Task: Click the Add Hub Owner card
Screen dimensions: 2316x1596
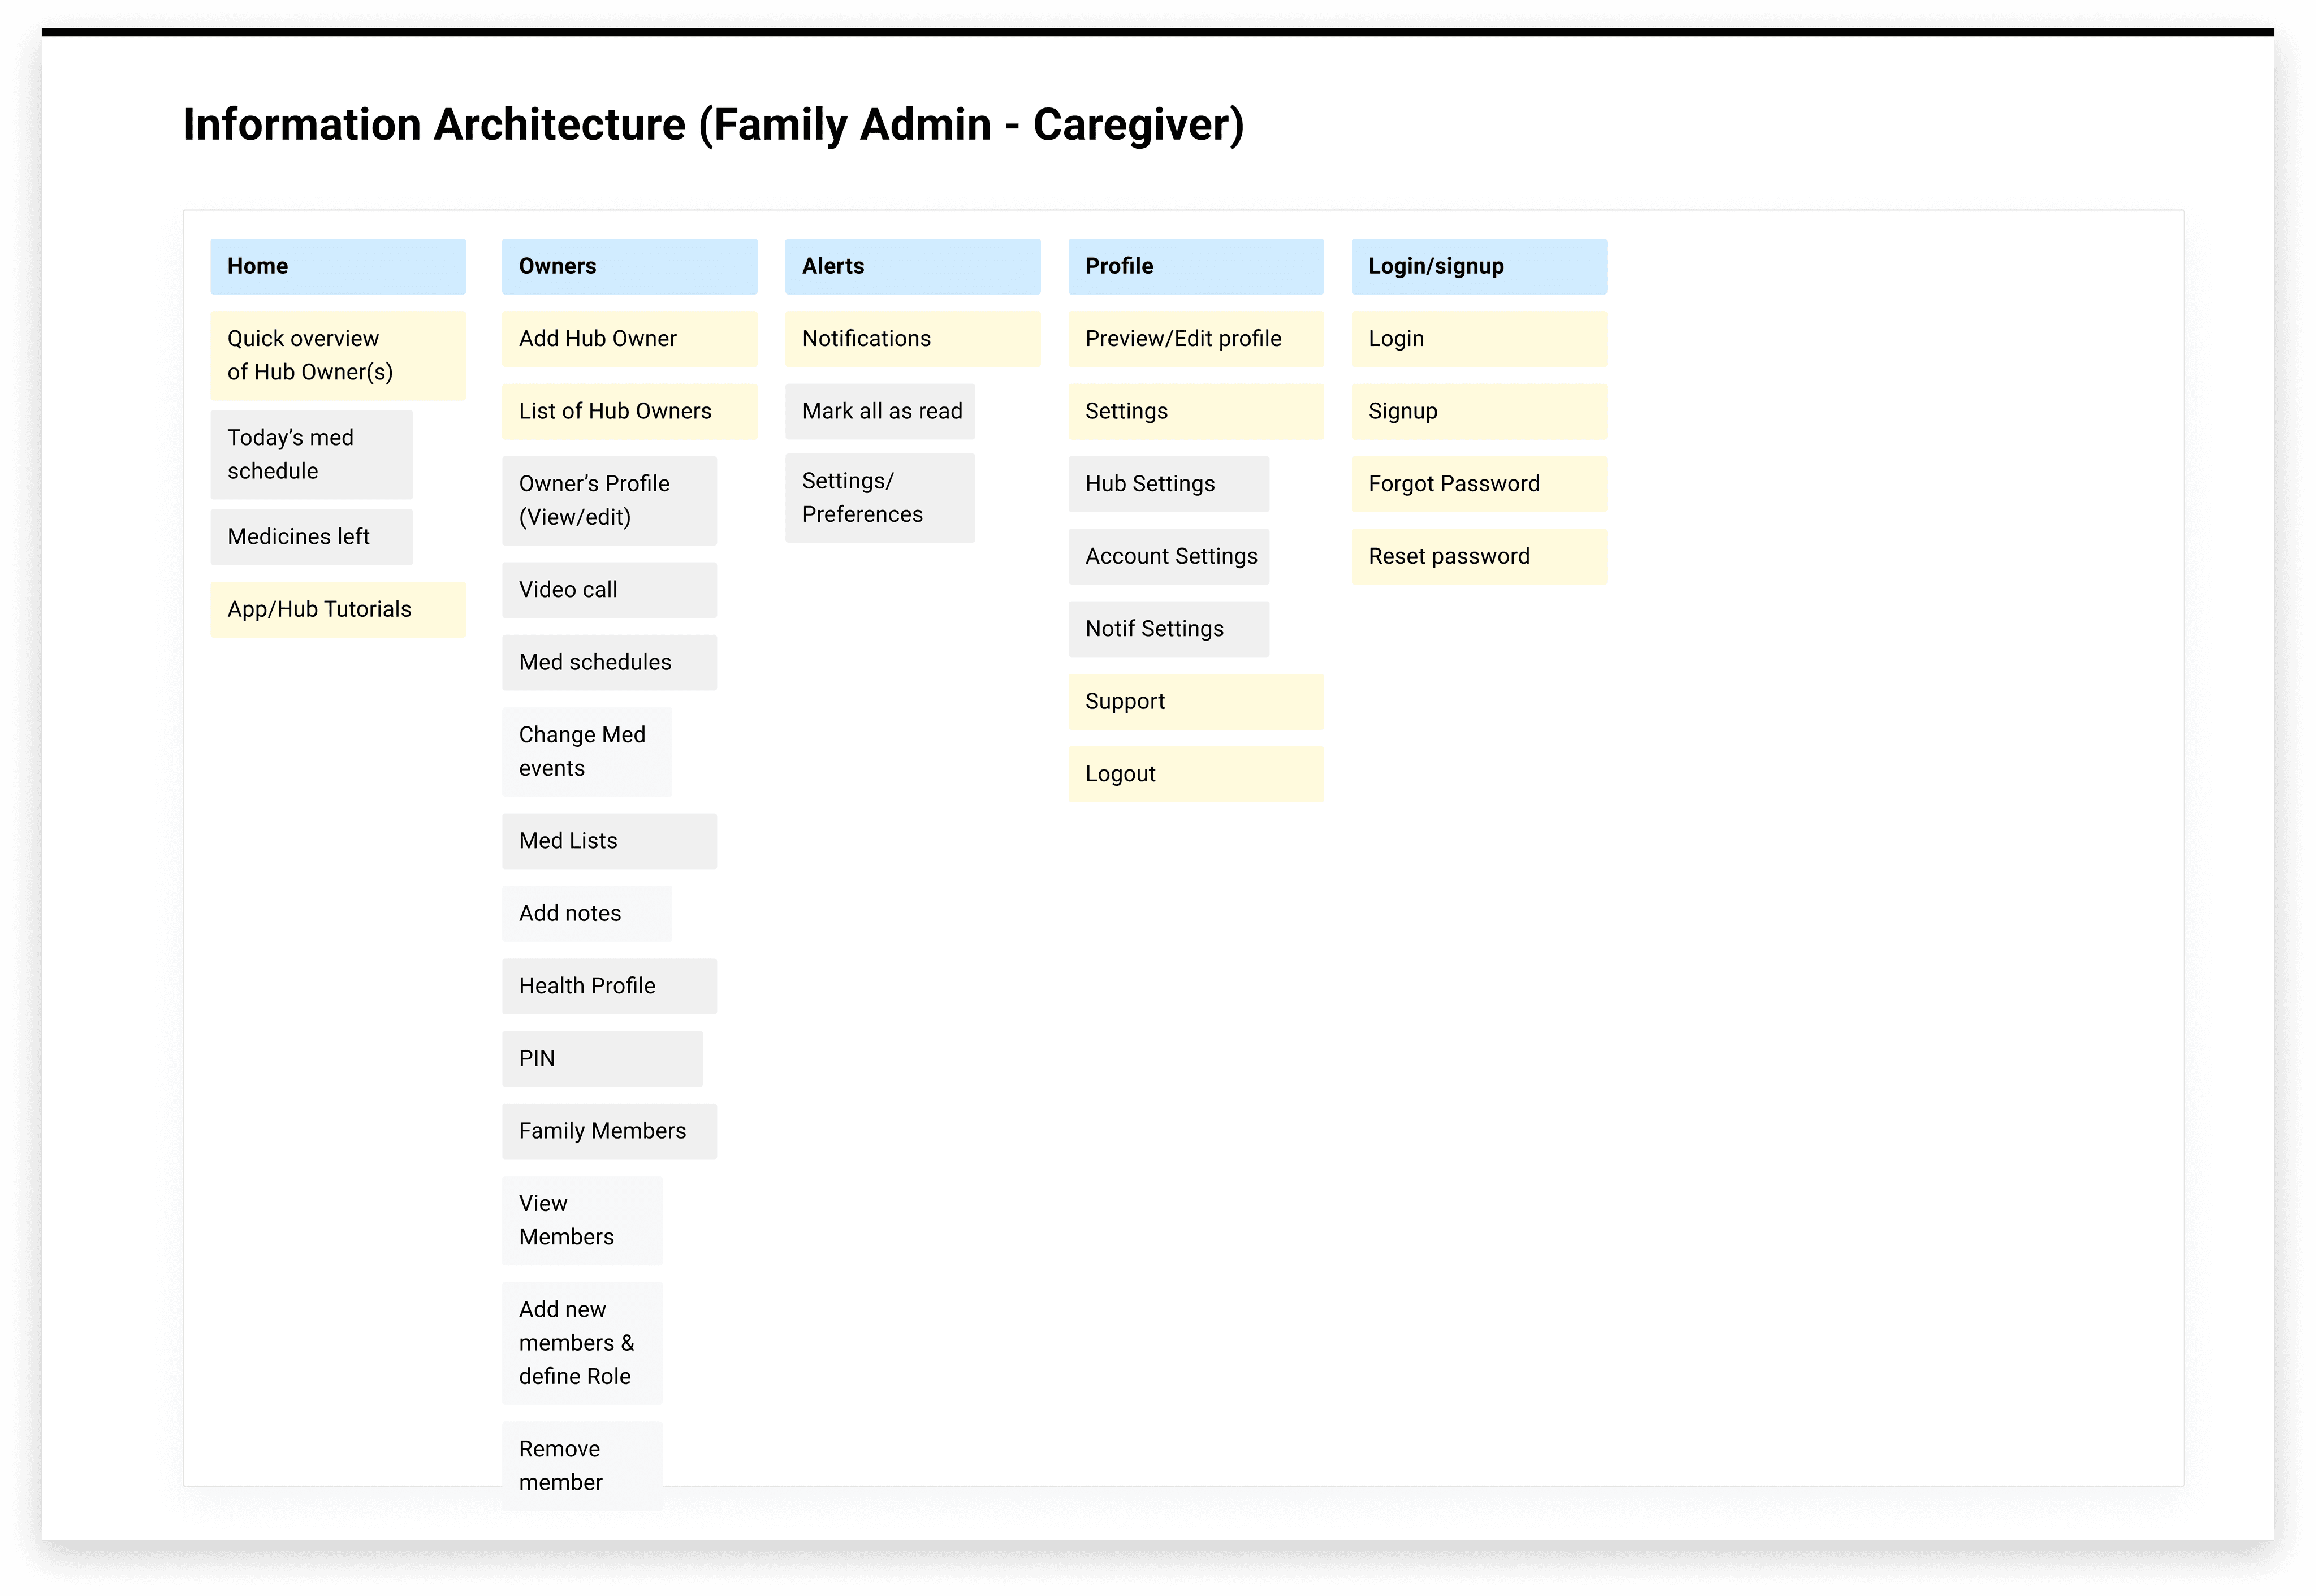Action: point(629,339)
